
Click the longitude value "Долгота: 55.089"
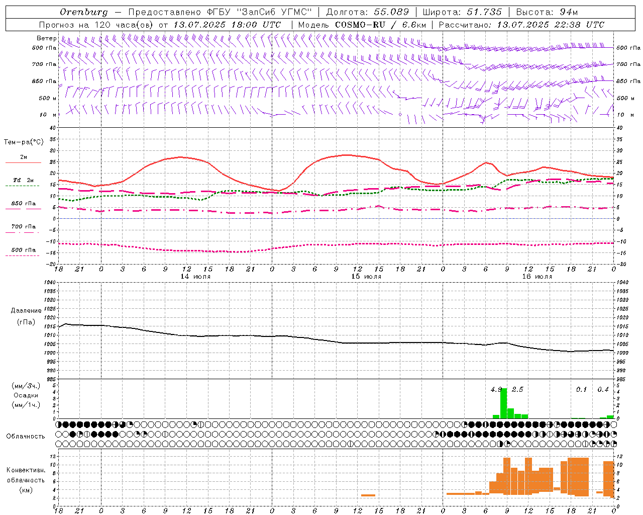tap(368, 12)
